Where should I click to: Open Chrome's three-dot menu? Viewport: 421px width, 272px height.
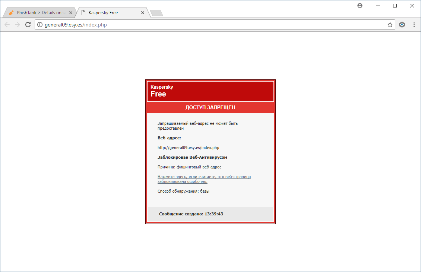(414, 25)
